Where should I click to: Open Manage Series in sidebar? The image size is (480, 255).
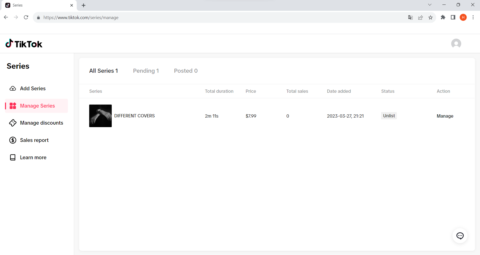37,106
